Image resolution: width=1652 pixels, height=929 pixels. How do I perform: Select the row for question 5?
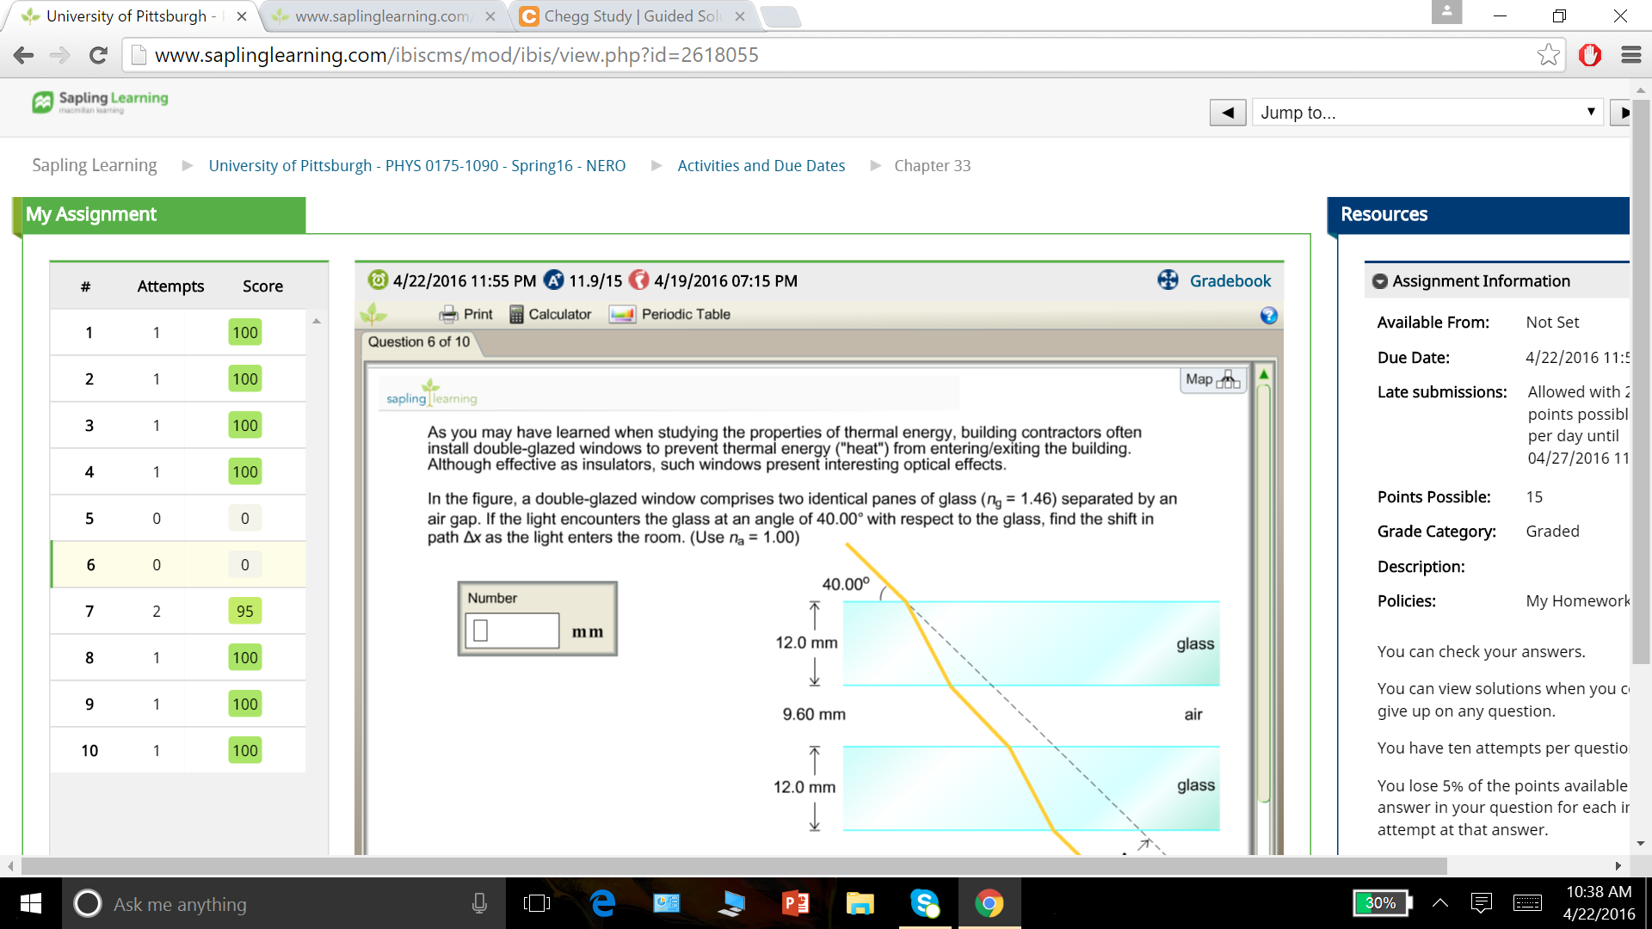[x=172, y=518]
